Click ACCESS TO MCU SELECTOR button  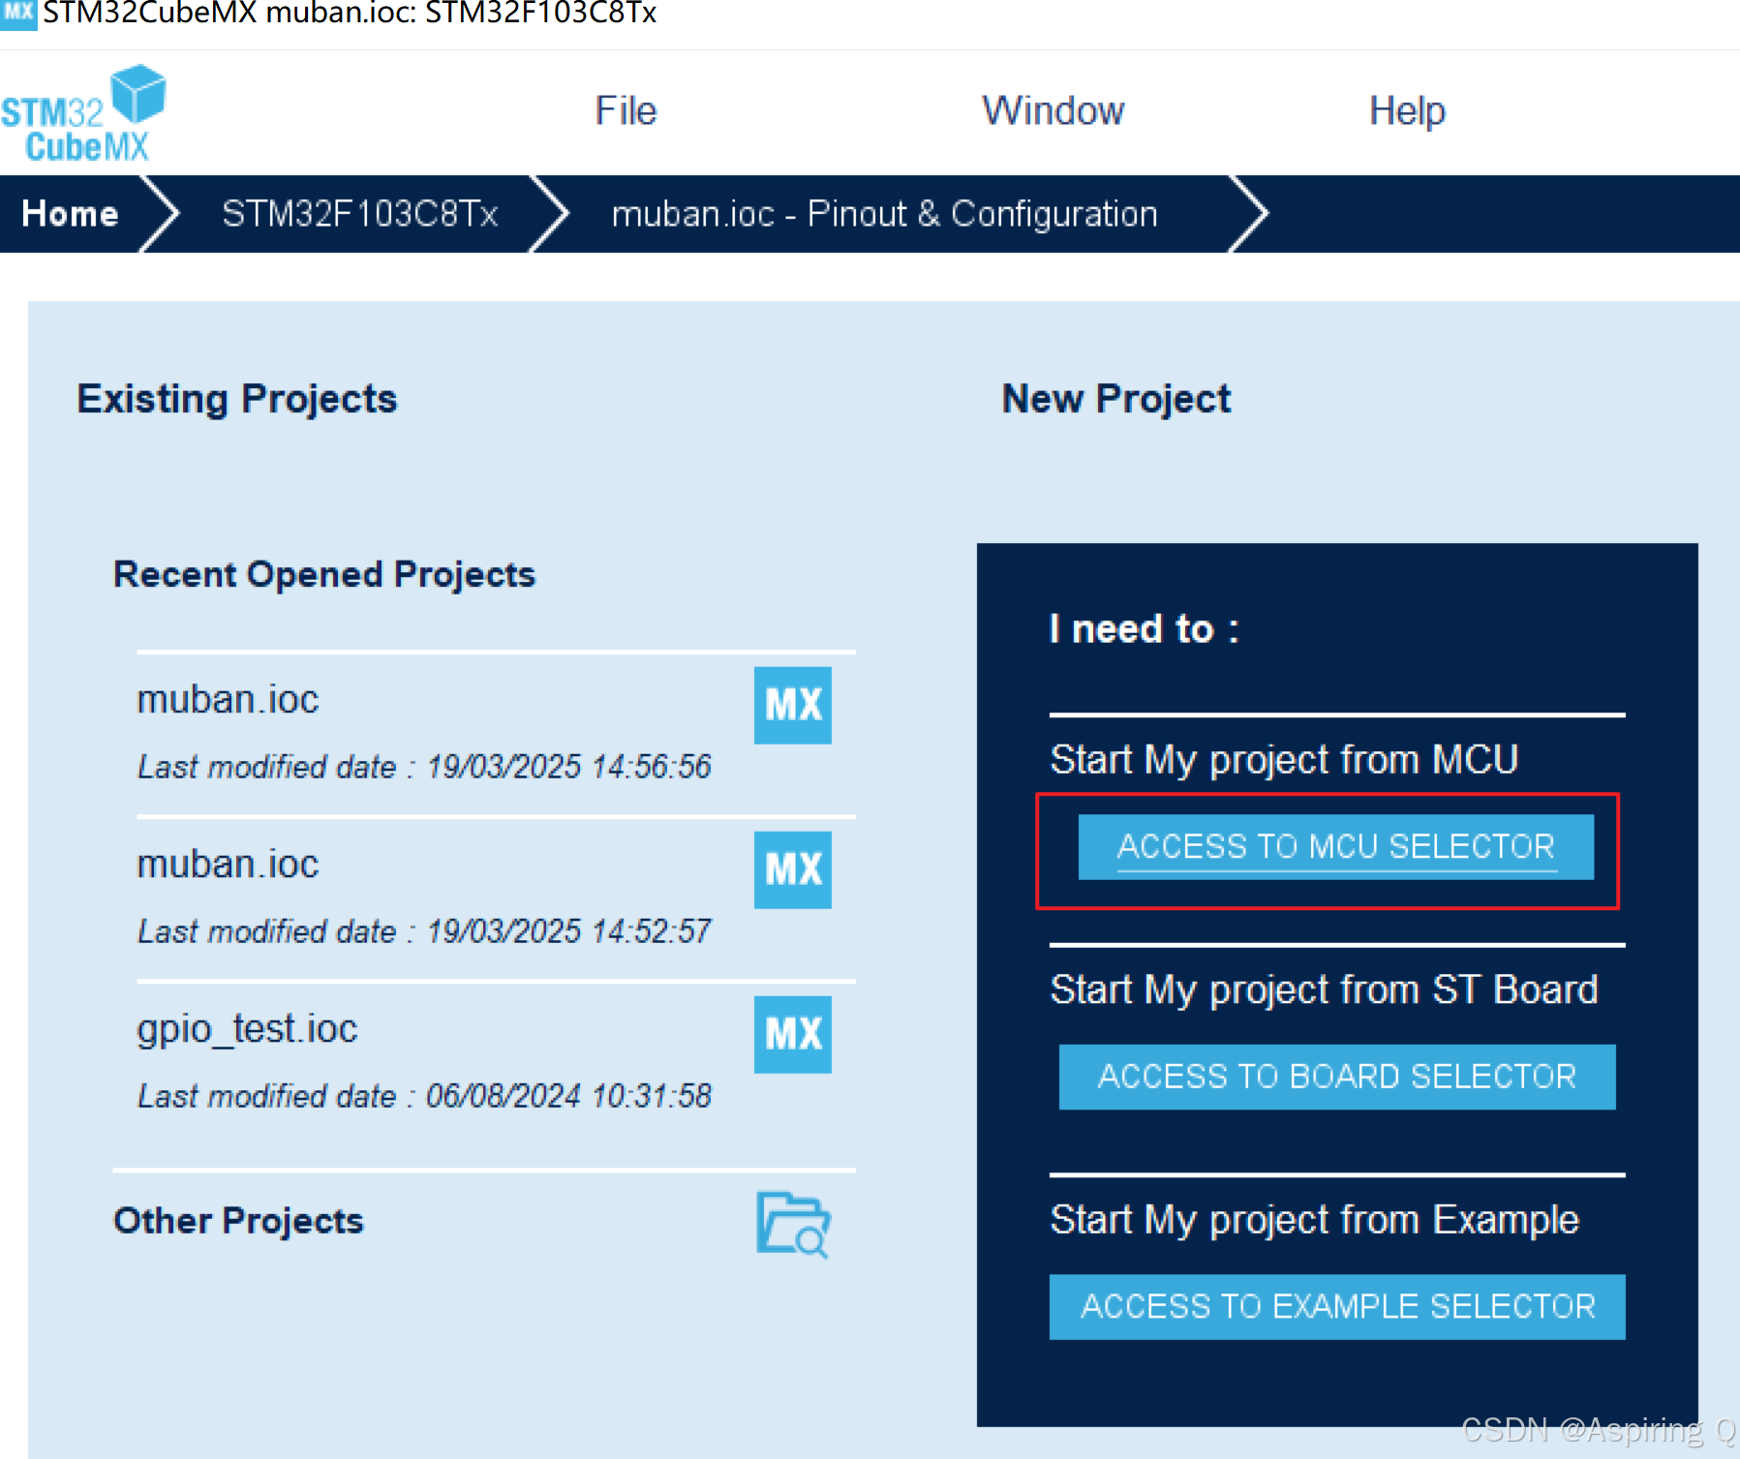[1336, 847]
